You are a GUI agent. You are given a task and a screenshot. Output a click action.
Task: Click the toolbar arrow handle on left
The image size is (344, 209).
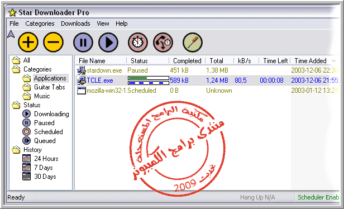click(11, 34)
